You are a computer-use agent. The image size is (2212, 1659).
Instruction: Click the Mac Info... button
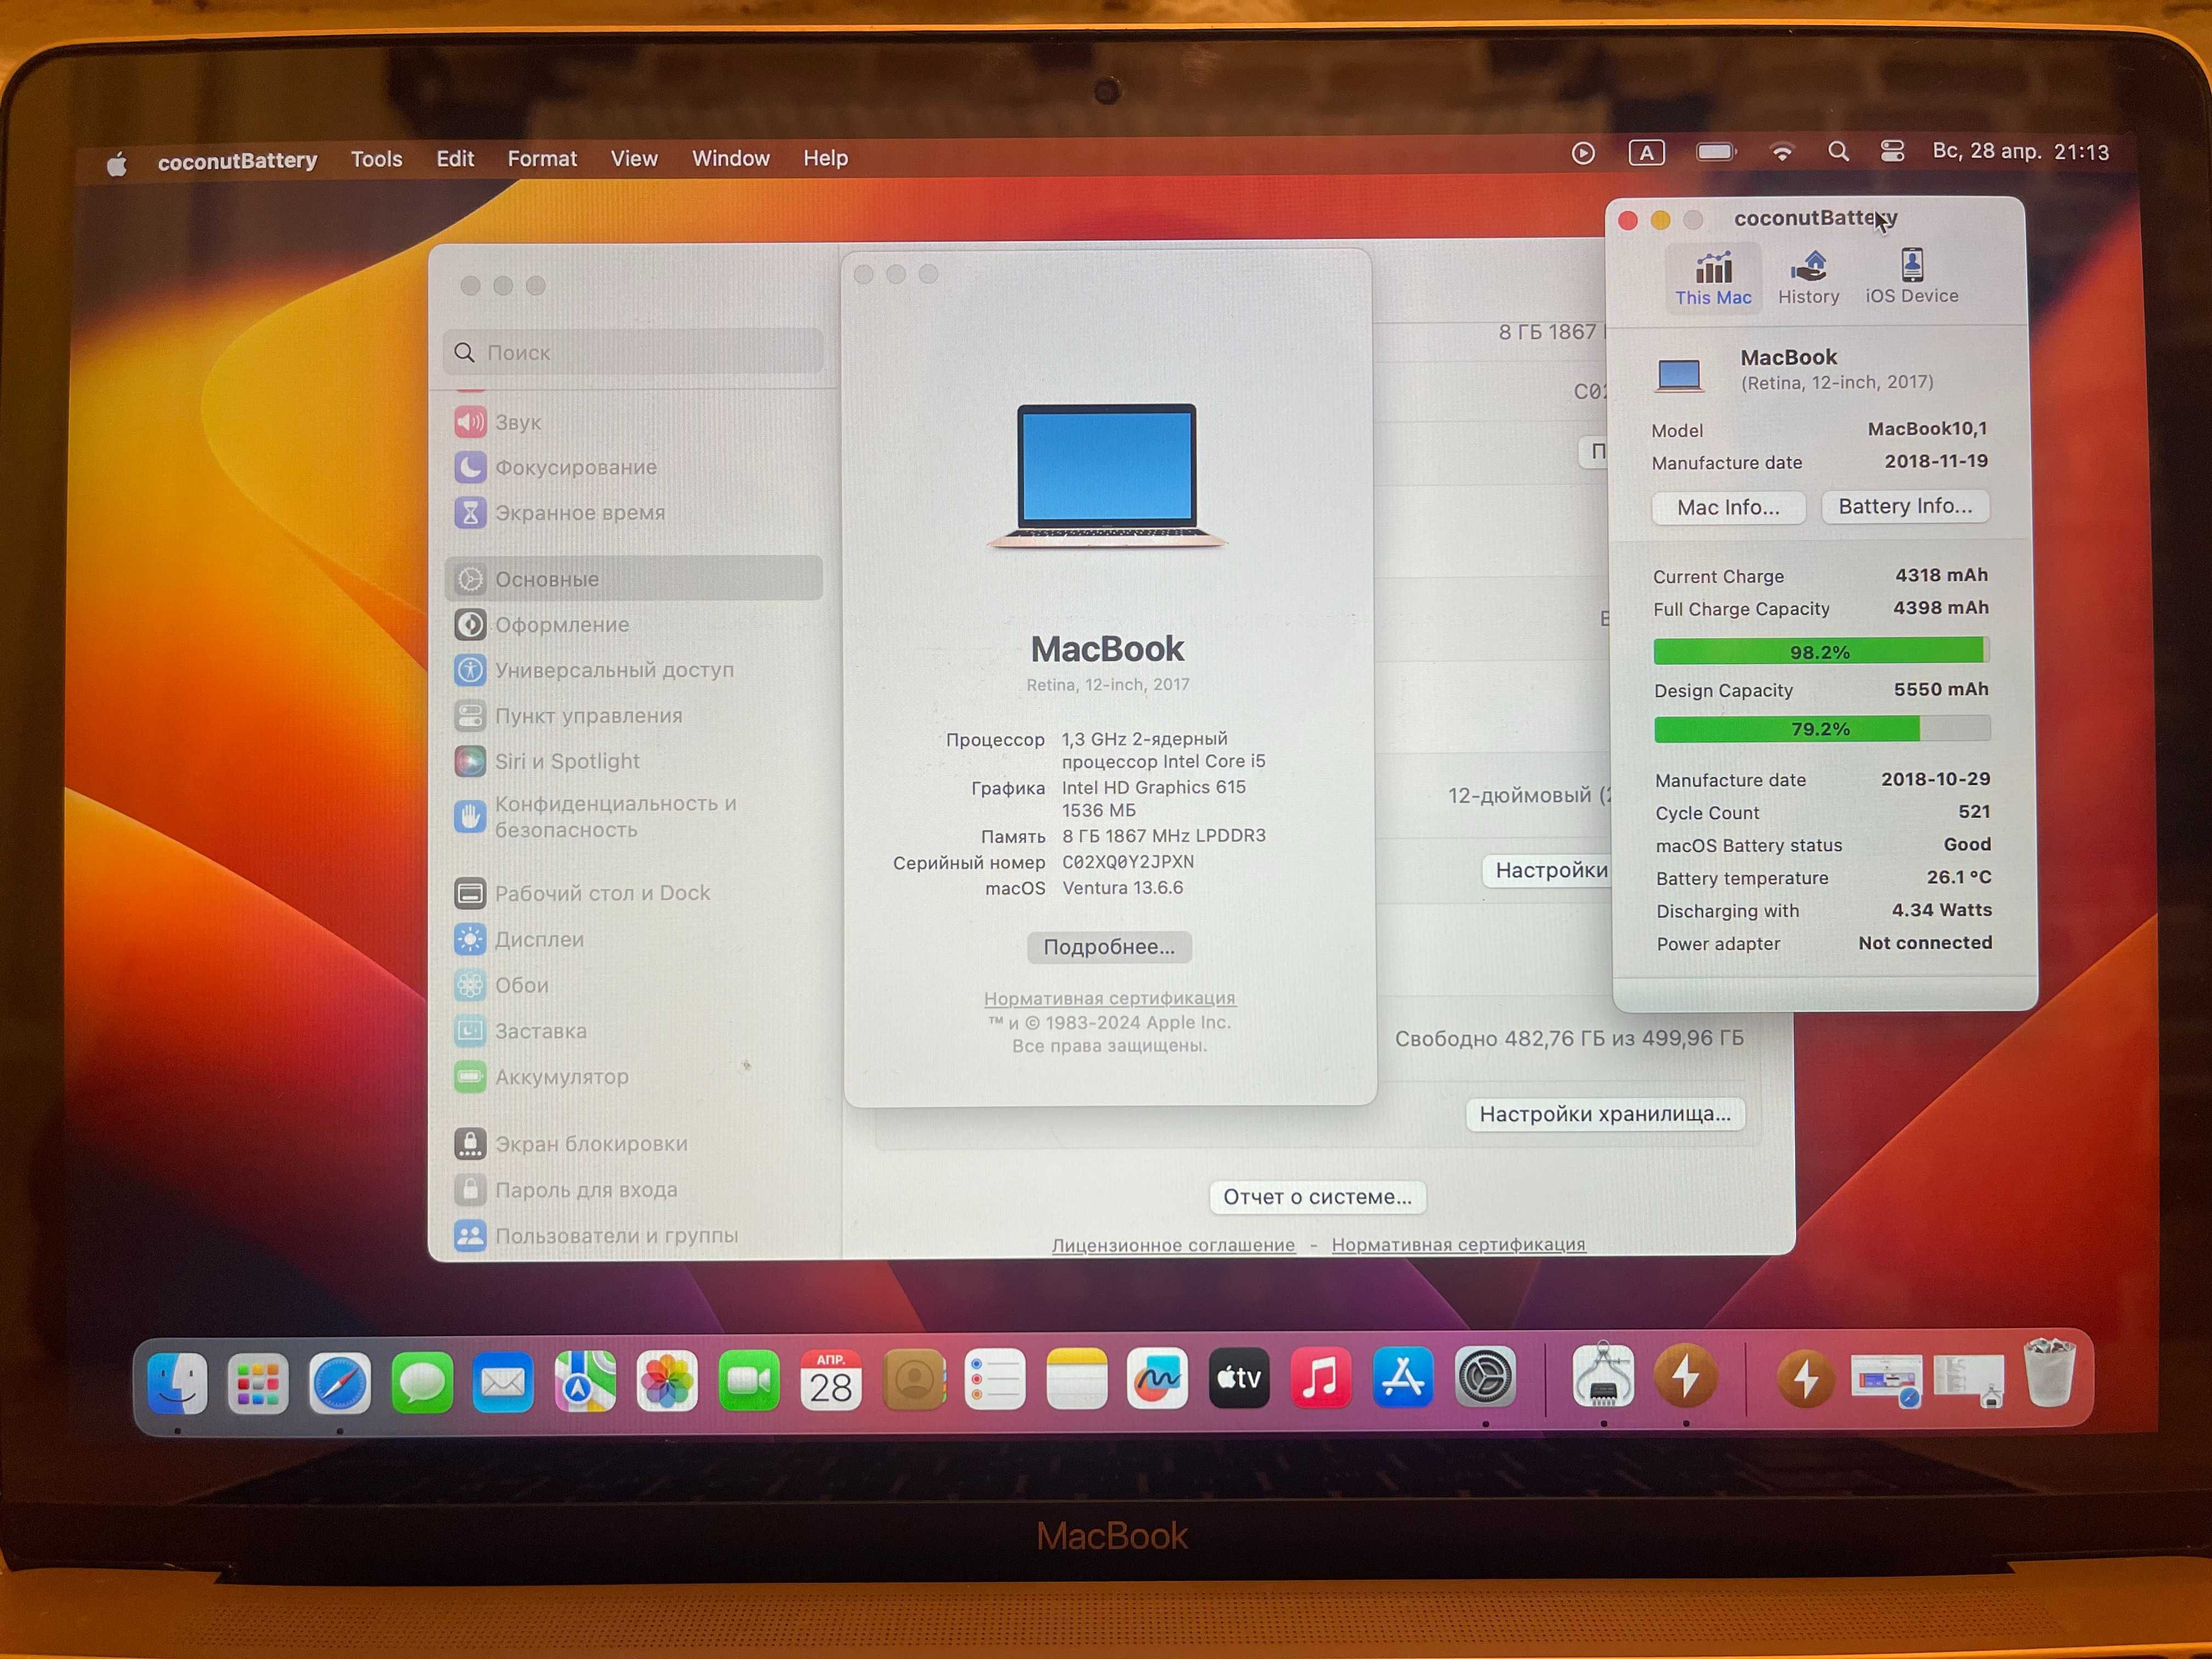tap(1728, 507)
